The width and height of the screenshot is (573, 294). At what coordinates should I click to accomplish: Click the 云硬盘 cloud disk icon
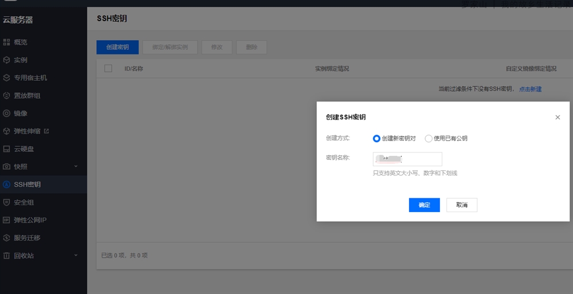[x=6, y=149]
